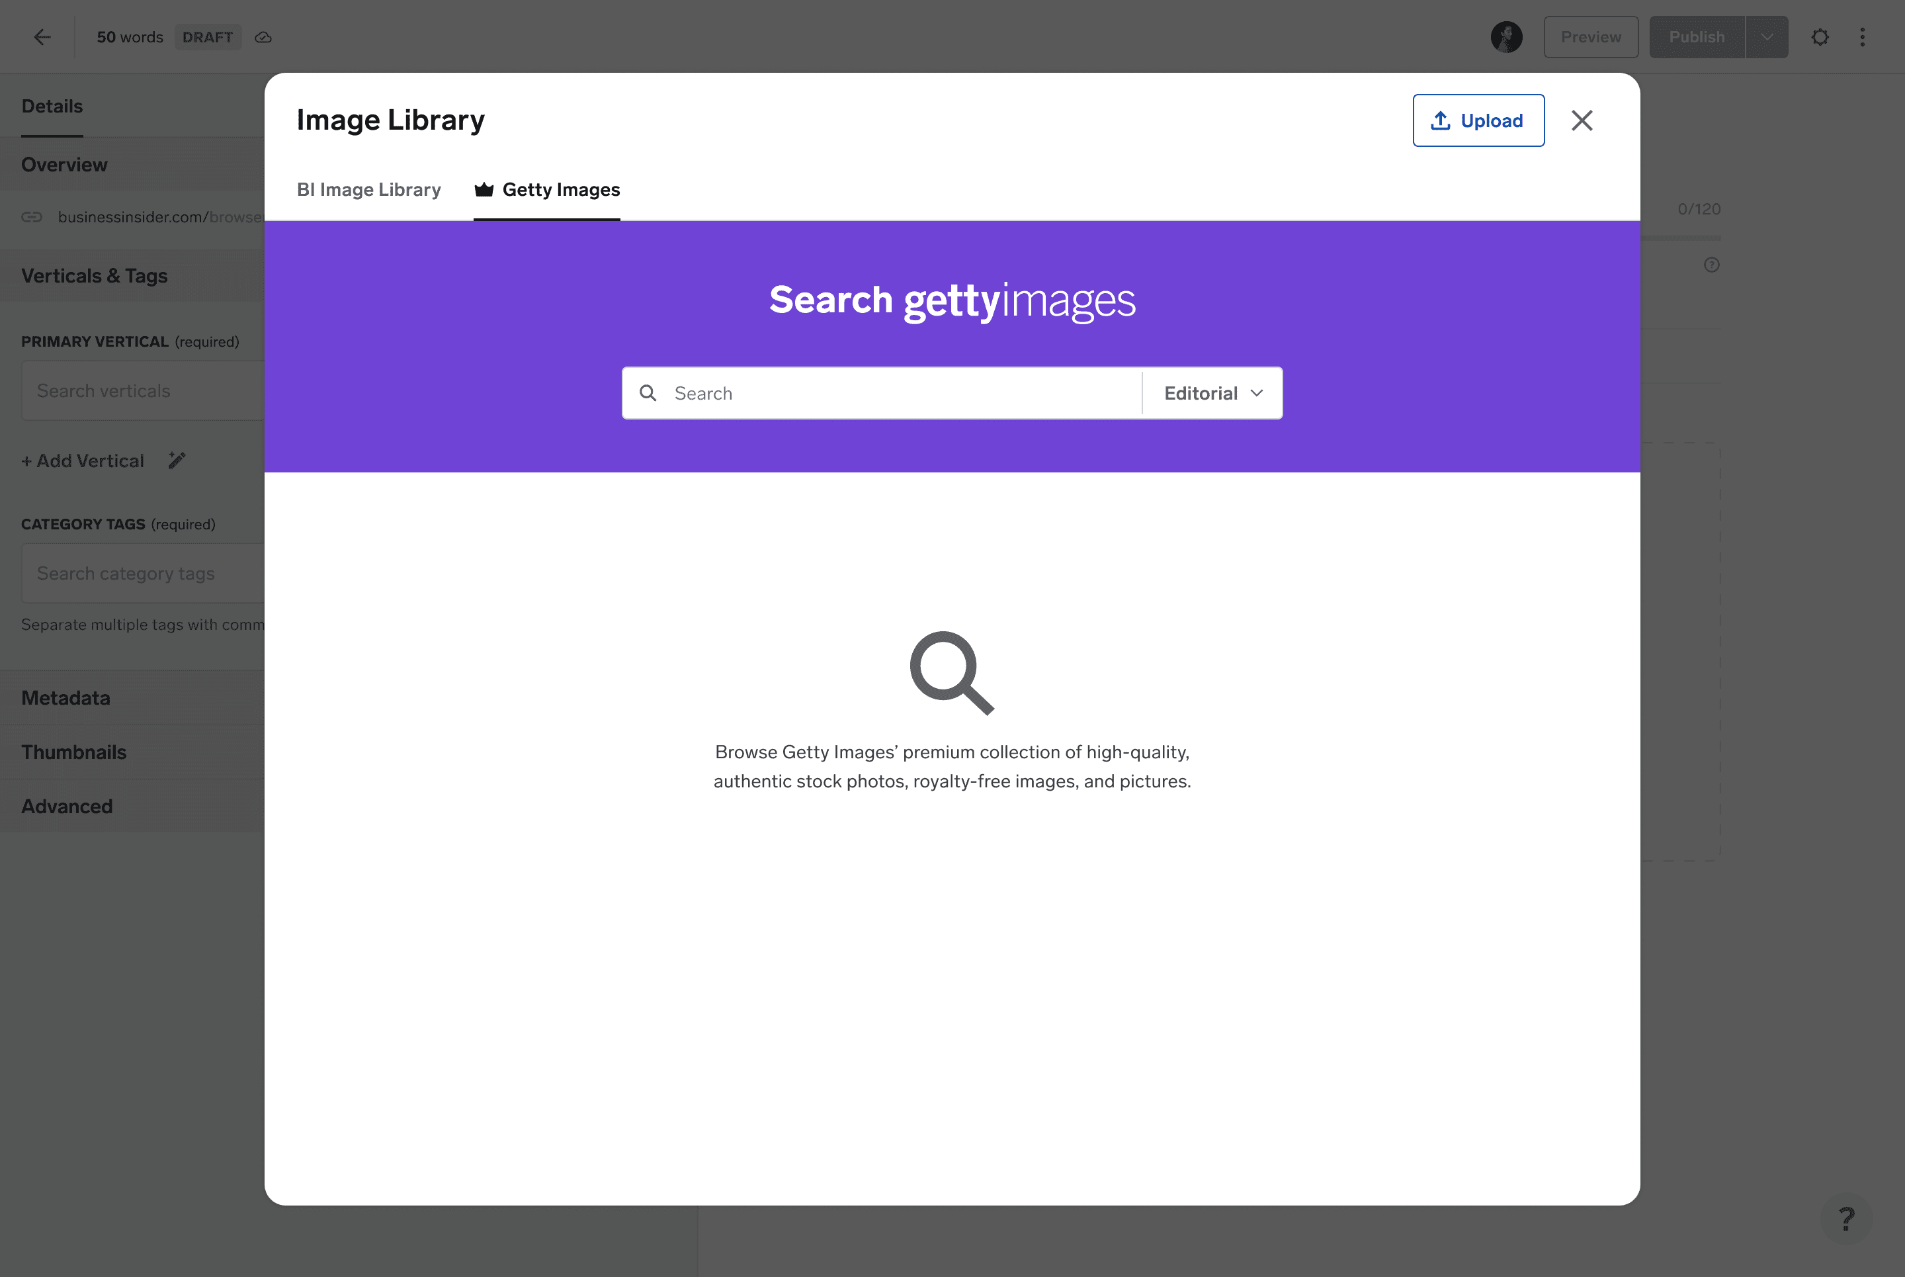The height and width of the screenshot is (1277, 1905).
Task: Expand the Metadata section
Action: [x=65, y=698]
